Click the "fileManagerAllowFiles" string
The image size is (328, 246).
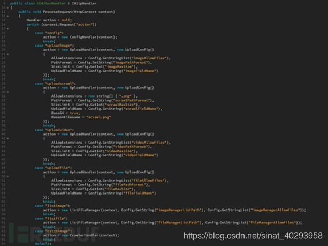pyautogui.click(x=273, y=222)
